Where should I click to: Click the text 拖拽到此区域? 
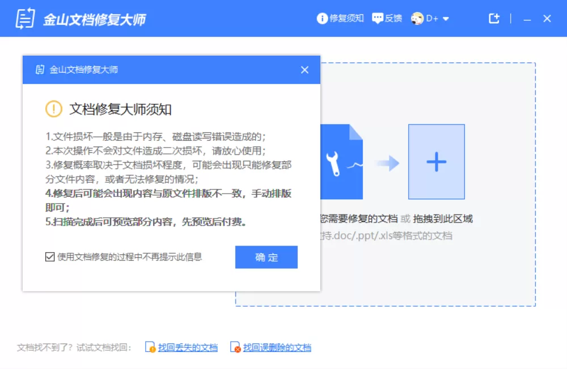pyautogui.click(x=443, y=219)
